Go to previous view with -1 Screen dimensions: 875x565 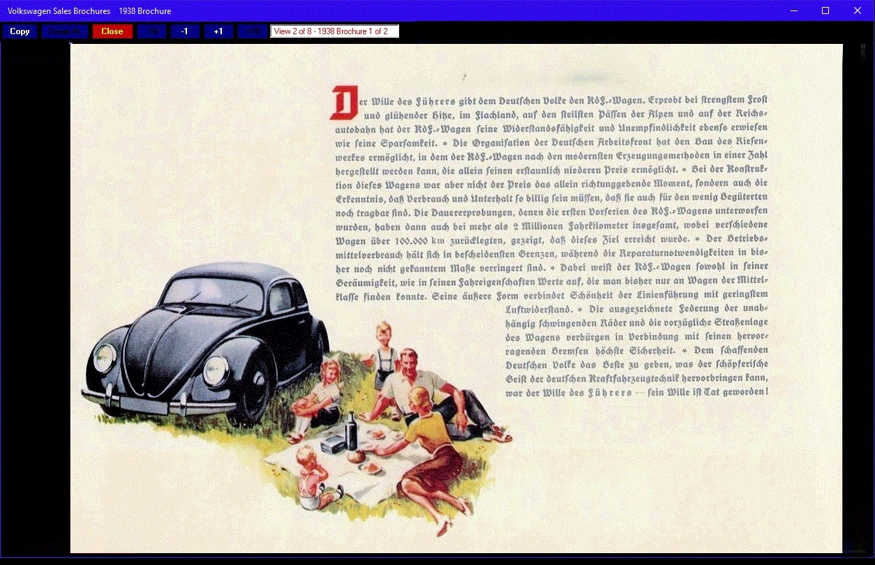tap(185, 31)
